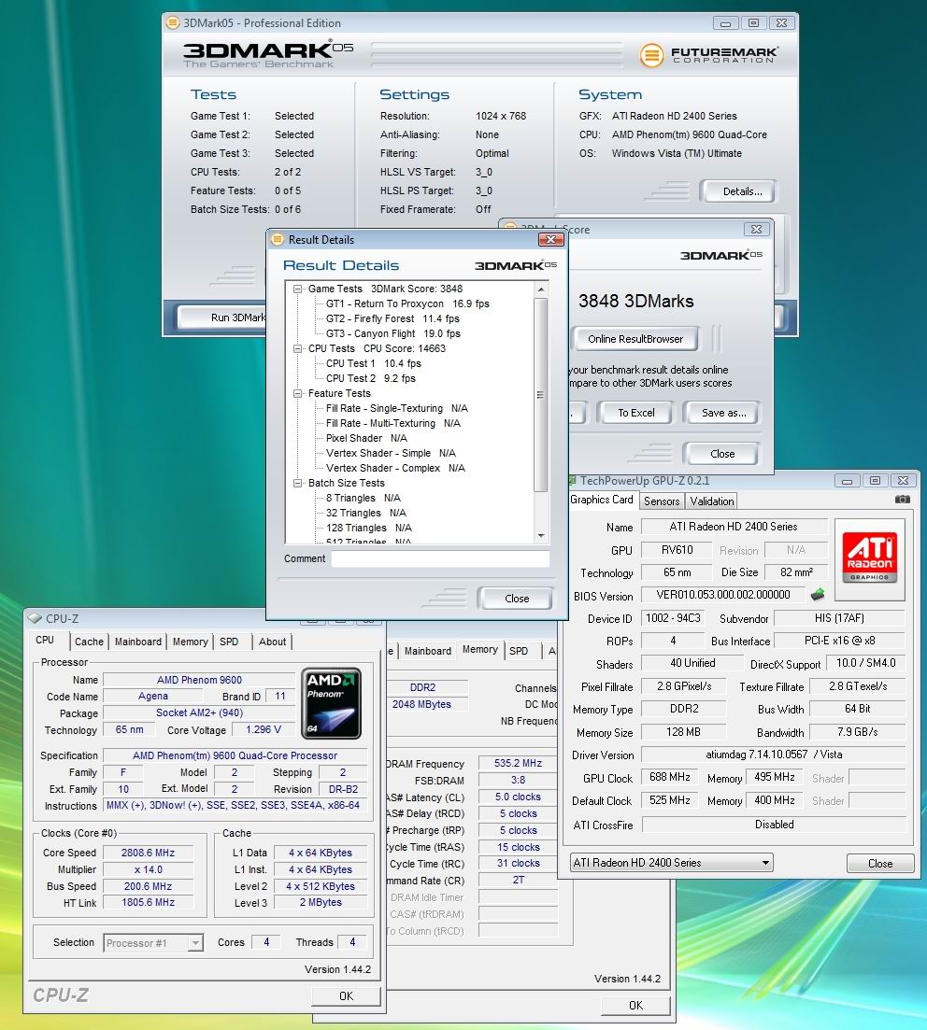
Task: Close the Result Details window with X
Action: pyautogui.click(x=551, y=240)
